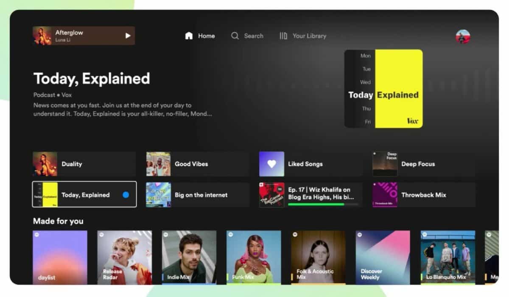Open the Duality tile
This screenshot has width=509, height=297.
[84, 164]
